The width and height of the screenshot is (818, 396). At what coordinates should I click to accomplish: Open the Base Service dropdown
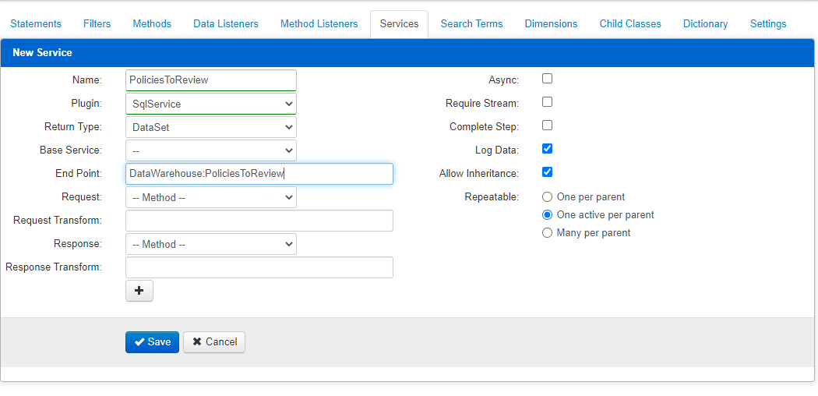(x=211, y=150)
